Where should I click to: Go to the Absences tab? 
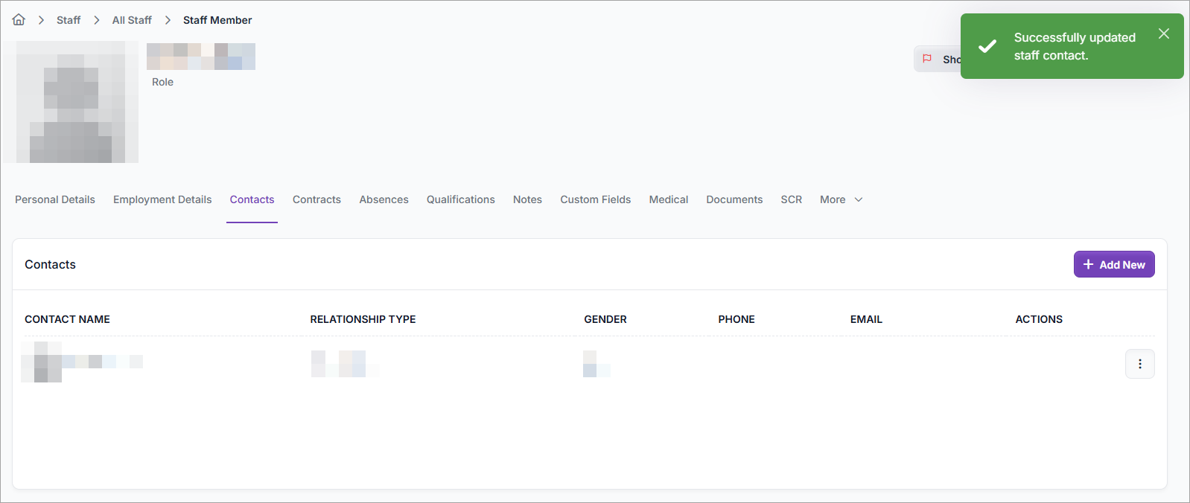384,199
